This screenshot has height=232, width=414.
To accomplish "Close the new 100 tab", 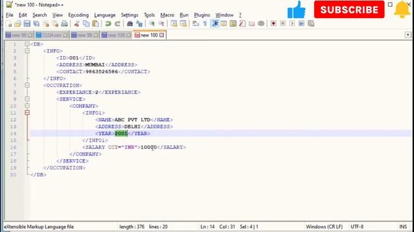I will click(162, 35).
